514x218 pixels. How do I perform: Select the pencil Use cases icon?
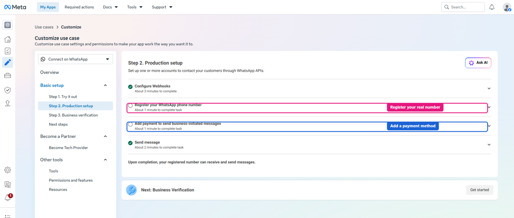[x=8, y=62]
